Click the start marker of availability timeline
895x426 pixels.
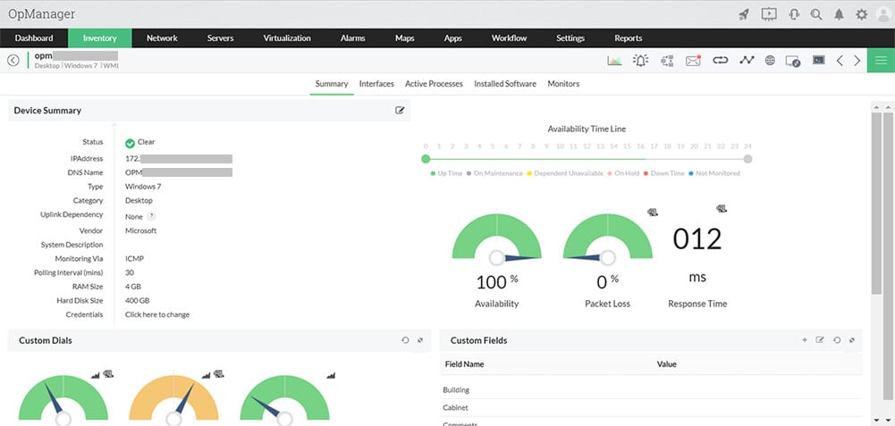tap(426, 159)
